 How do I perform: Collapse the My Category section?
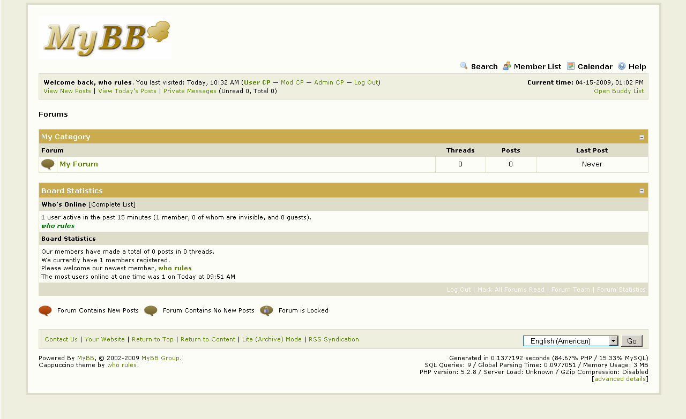642,137
